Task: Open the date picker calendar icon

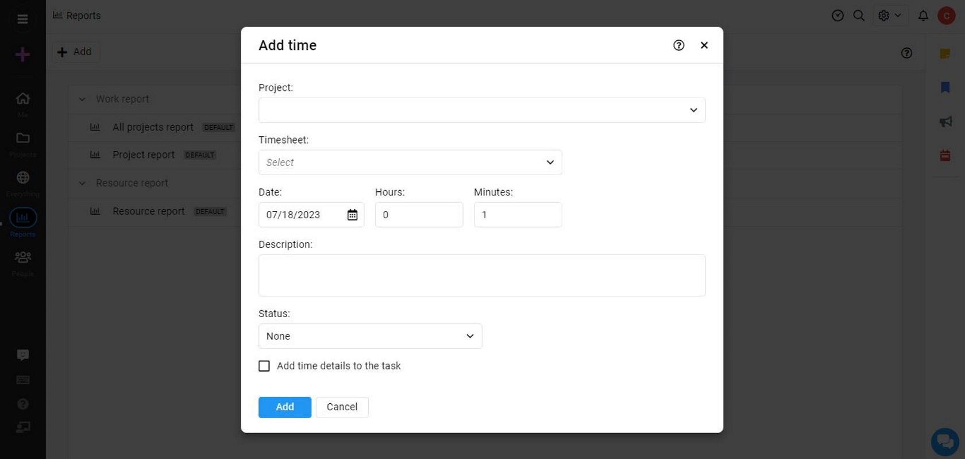Action: coord(352,215)
